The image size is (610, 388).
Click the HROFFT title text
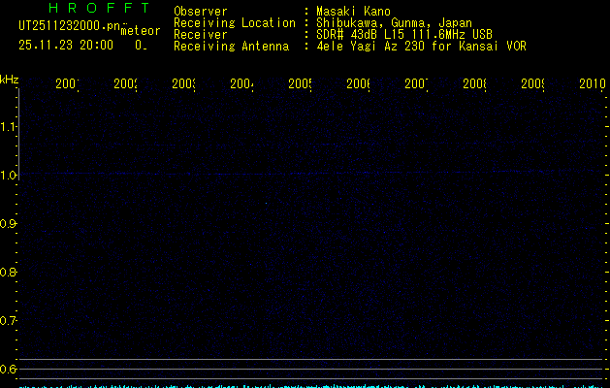pos(99,8)
